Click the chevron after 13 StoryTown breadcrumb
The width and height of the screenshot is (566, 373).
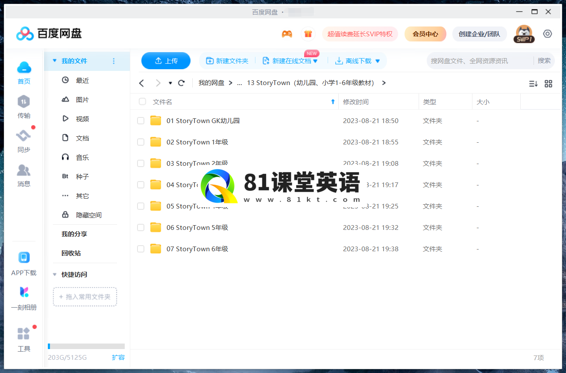point(384,83)
